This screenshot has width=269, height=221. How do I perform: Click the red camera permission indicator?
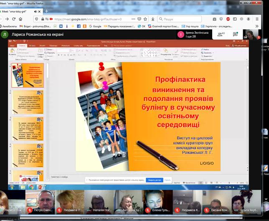click(x=51, y=19)
